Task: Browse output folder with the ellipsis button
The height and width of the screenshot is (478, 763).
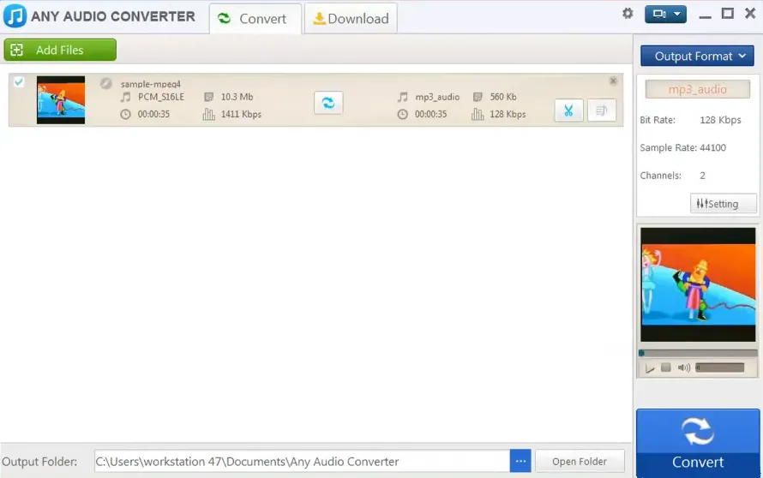Action: pyautogui.click(x=520, y=461)
